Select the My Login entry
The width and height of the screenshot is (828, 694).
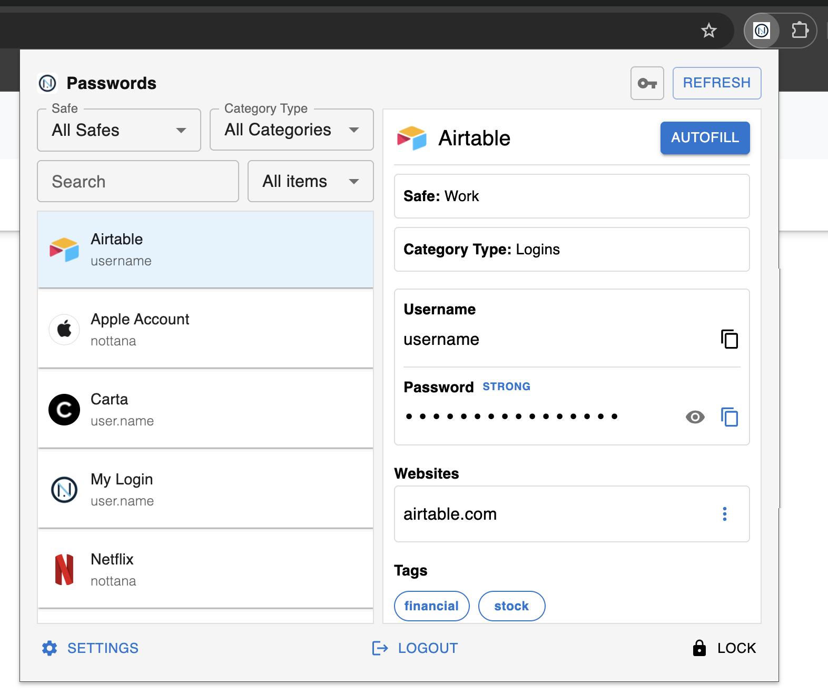[205, 490]
